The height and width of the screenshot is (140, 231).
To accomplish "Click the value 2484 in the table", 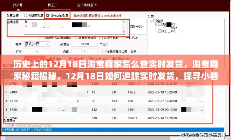I will click(131, 110).
